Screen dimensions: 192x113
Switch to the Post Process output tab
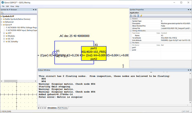pyautogui.click(x=63, y=108)
